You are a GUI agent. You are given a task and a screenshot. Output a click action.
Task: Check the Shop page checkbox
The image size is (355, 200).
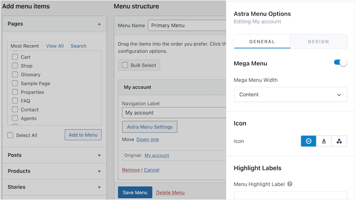click(15, 66)
